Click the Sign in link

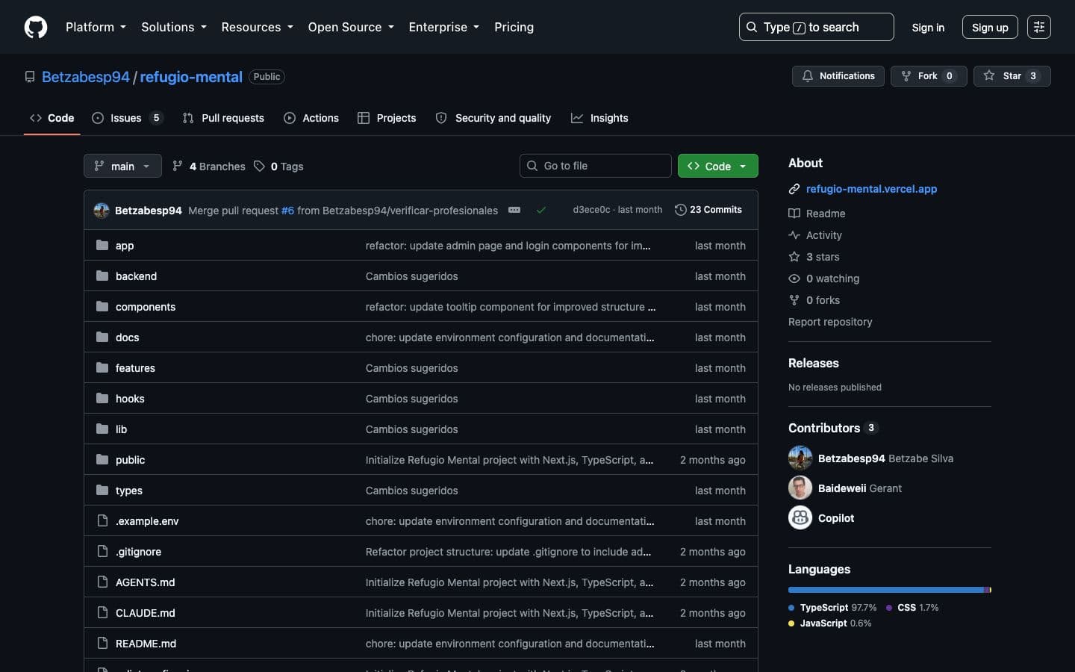tap(928, 28)
